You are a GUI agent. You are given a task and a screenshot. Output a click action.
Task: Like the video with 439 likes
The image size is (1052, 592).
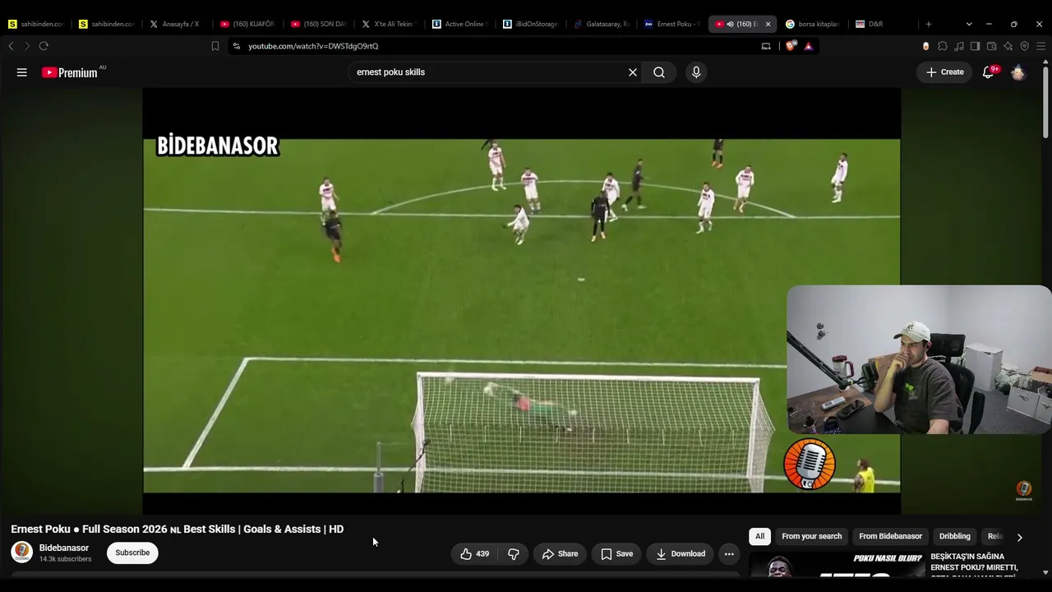[475, 554]
